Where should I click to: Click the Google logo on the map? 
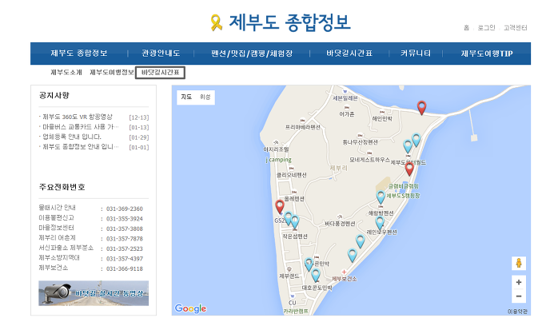pyautogui.click(x=190, y=308)
